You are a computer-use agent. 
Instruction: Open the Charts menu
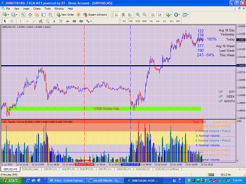click(x=37, y=9)
